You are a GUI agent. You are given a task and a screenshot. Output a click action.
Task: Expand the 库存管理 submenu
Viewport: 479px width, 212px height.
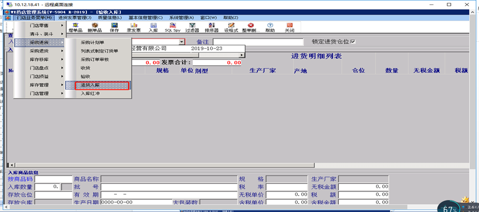click(x=39, y=85)
